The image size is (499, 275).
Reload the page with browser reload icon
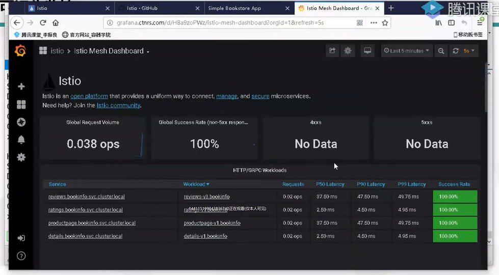tap(43, 22)
